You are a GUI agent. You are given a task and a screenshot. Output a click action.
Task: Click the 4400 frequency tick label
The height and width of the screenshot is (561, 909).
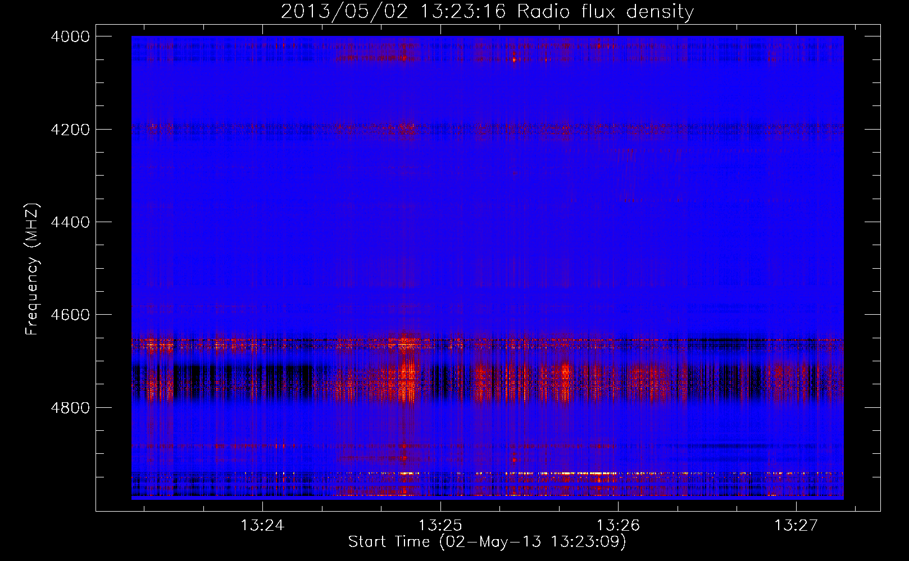tap(70, 222)
